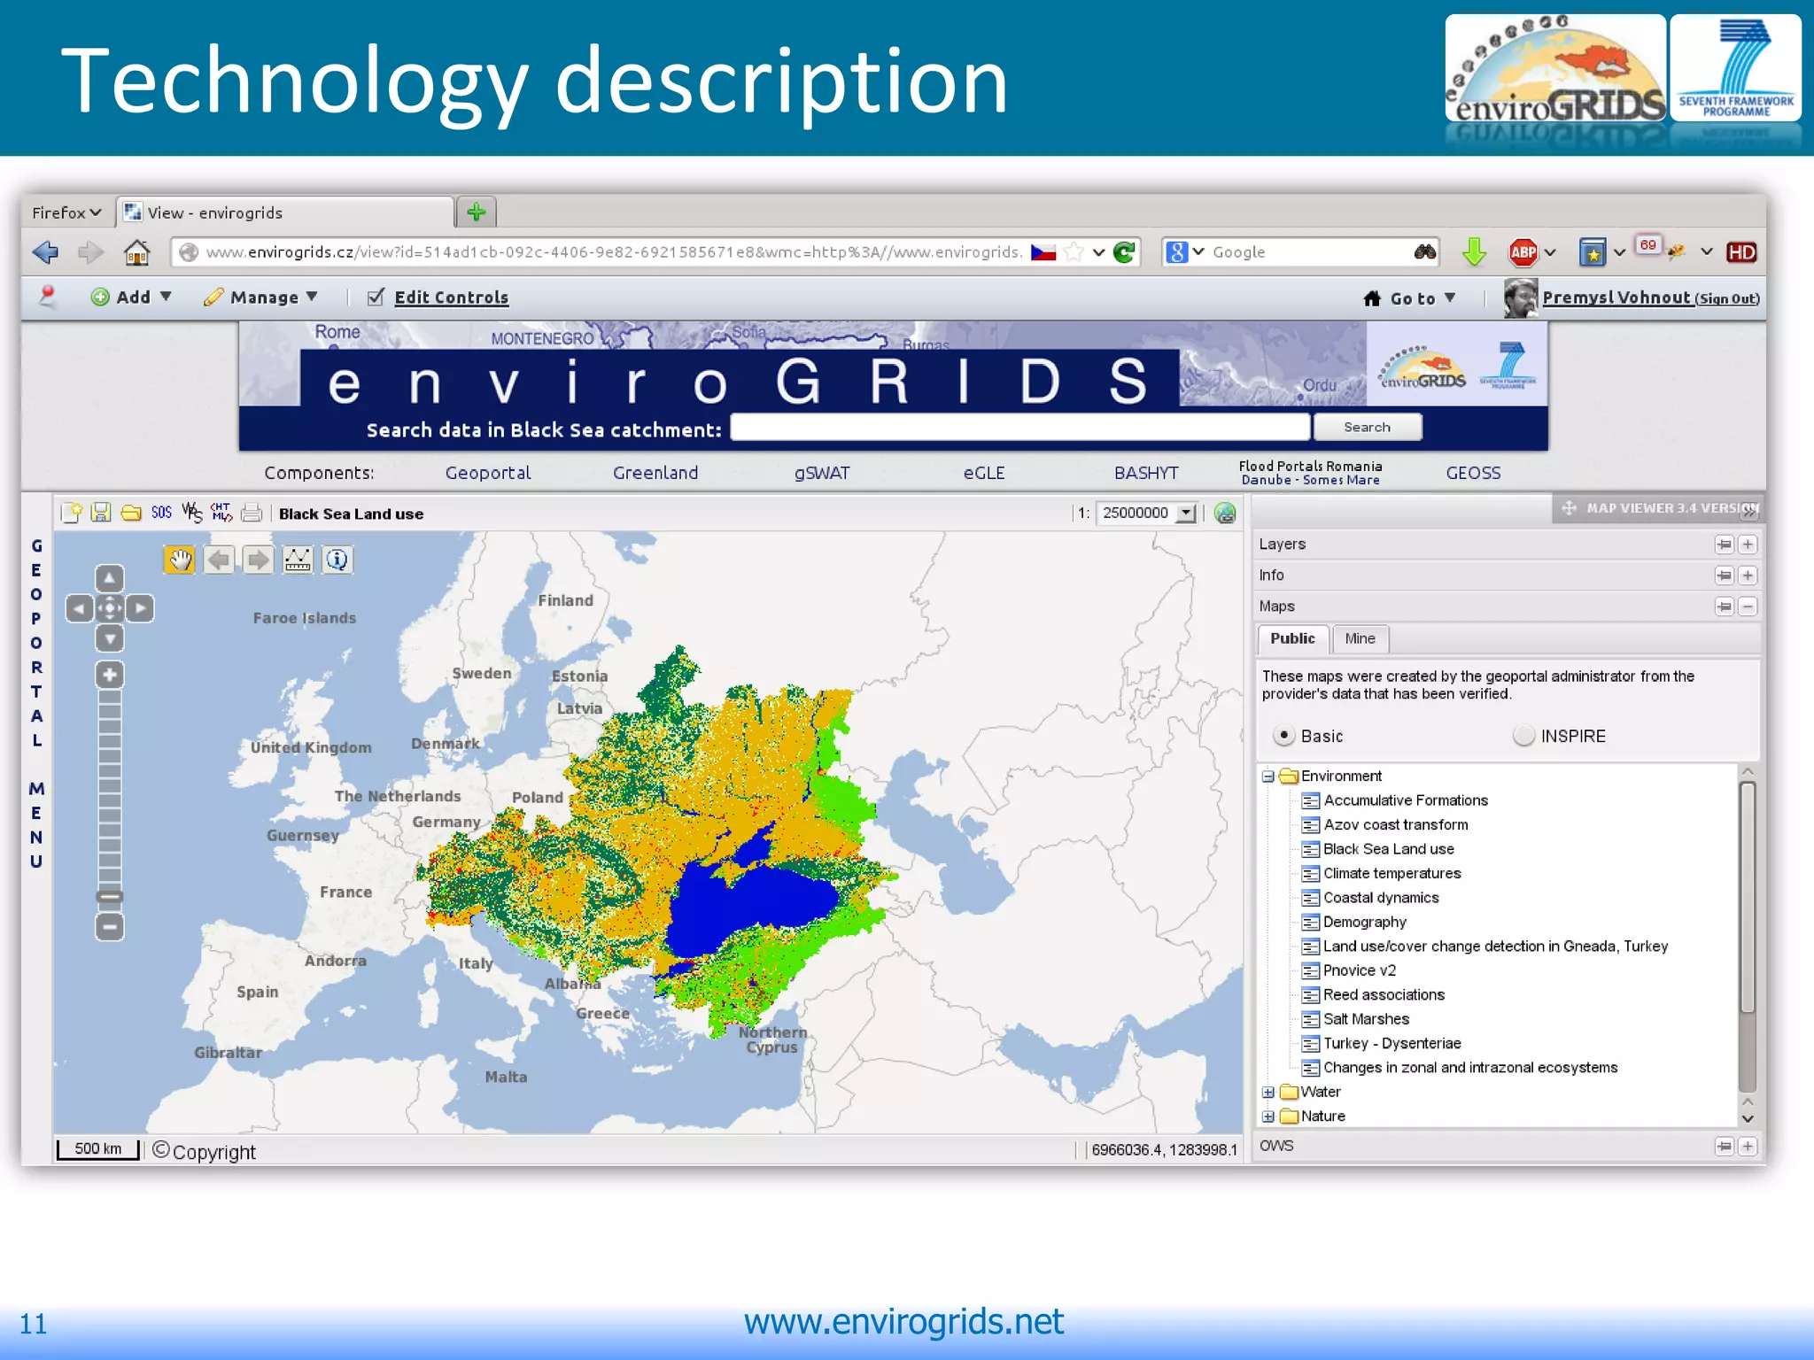The height and width of the screenshot is (1360, 1814).
Task: Expand the Water folder tree node
Action: point(1268,1093)
